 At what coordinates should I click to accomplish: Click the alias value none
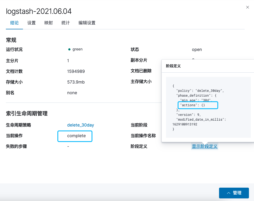(72, 93)
